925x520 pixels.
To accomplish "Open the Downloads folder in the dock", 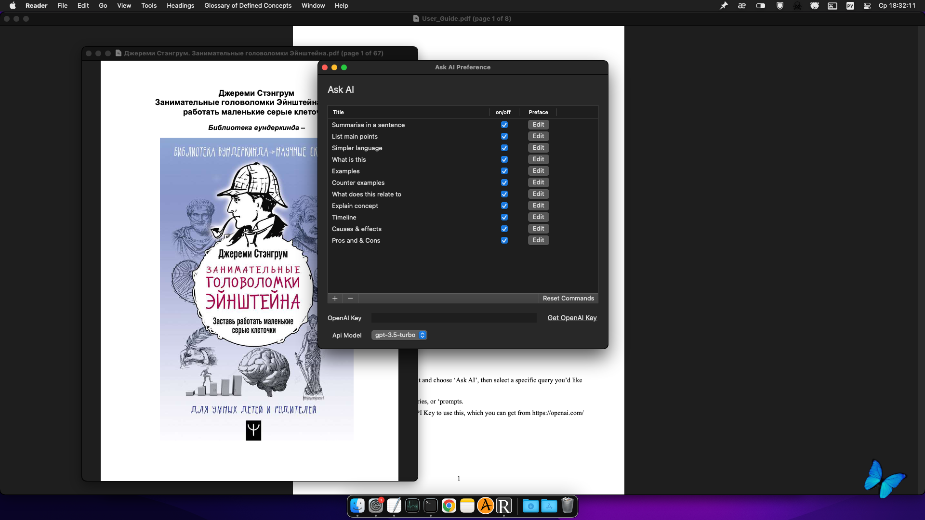I will pos(531,506).
